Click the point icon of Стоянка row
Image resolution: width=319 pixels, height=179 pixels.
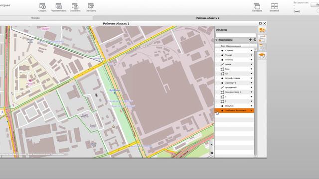222,51
